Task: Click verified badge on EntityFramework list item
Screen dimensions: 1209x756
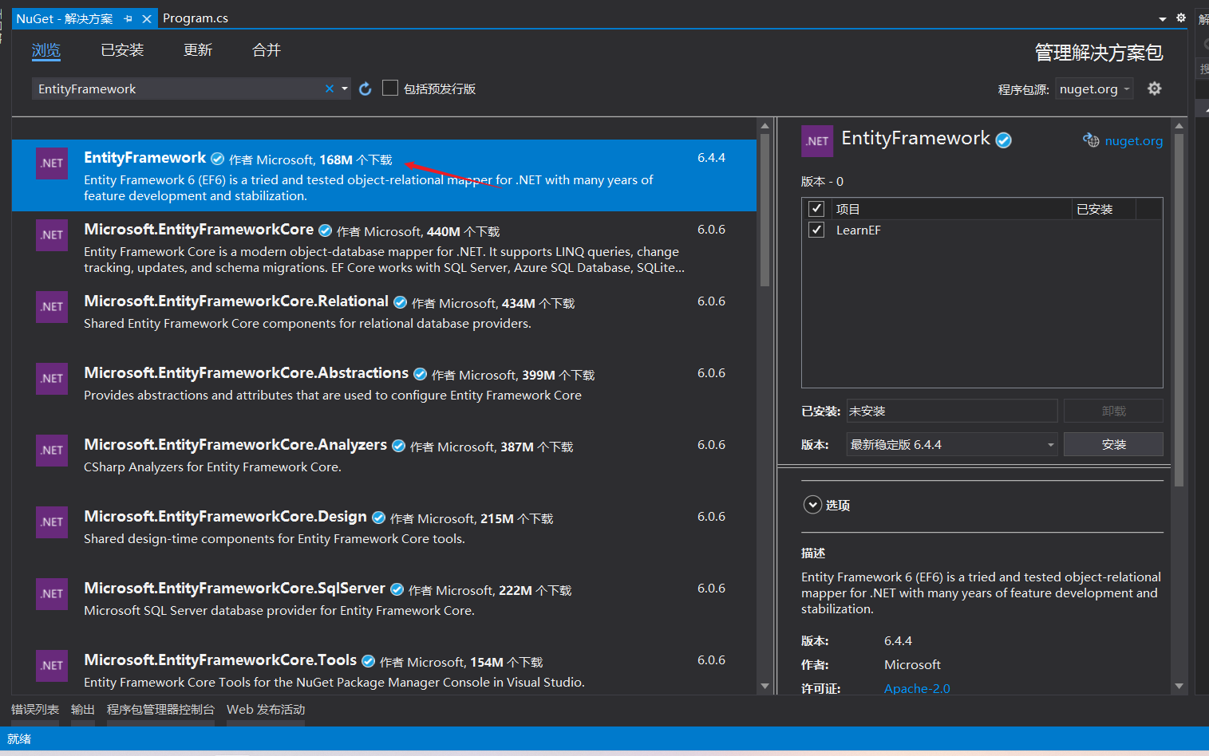Action: [217, 159]
